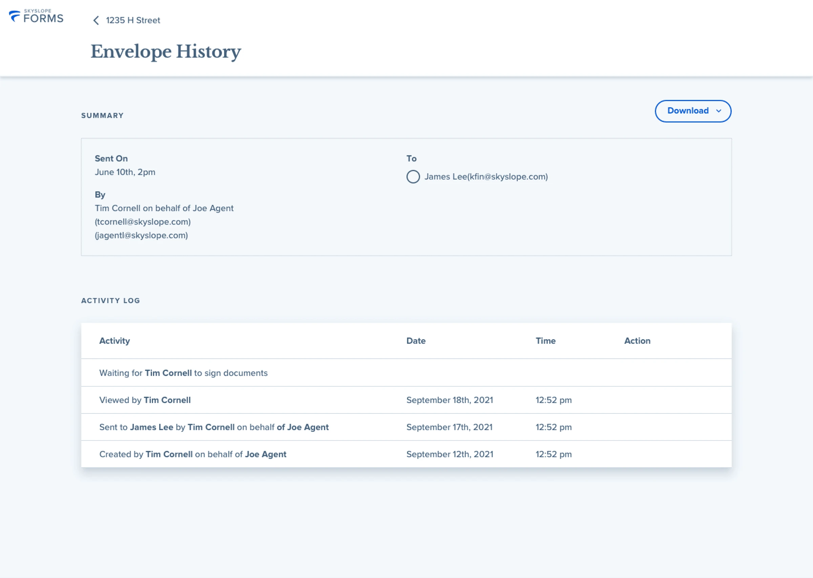Click the date September 17th, 2021
This screenshot has width=813, height=578.
coord(449,427)
